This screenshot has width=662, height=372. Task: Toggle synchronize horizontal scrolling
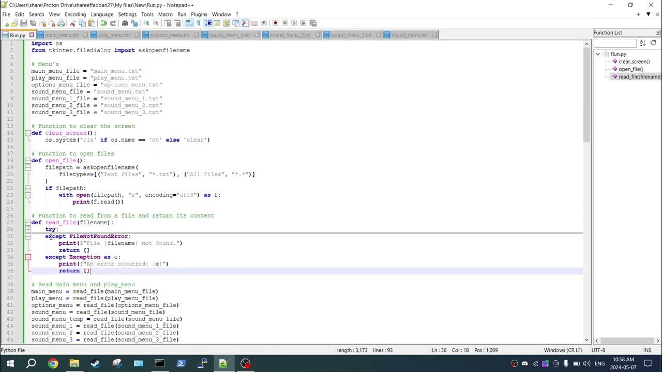tap(177, 23)
